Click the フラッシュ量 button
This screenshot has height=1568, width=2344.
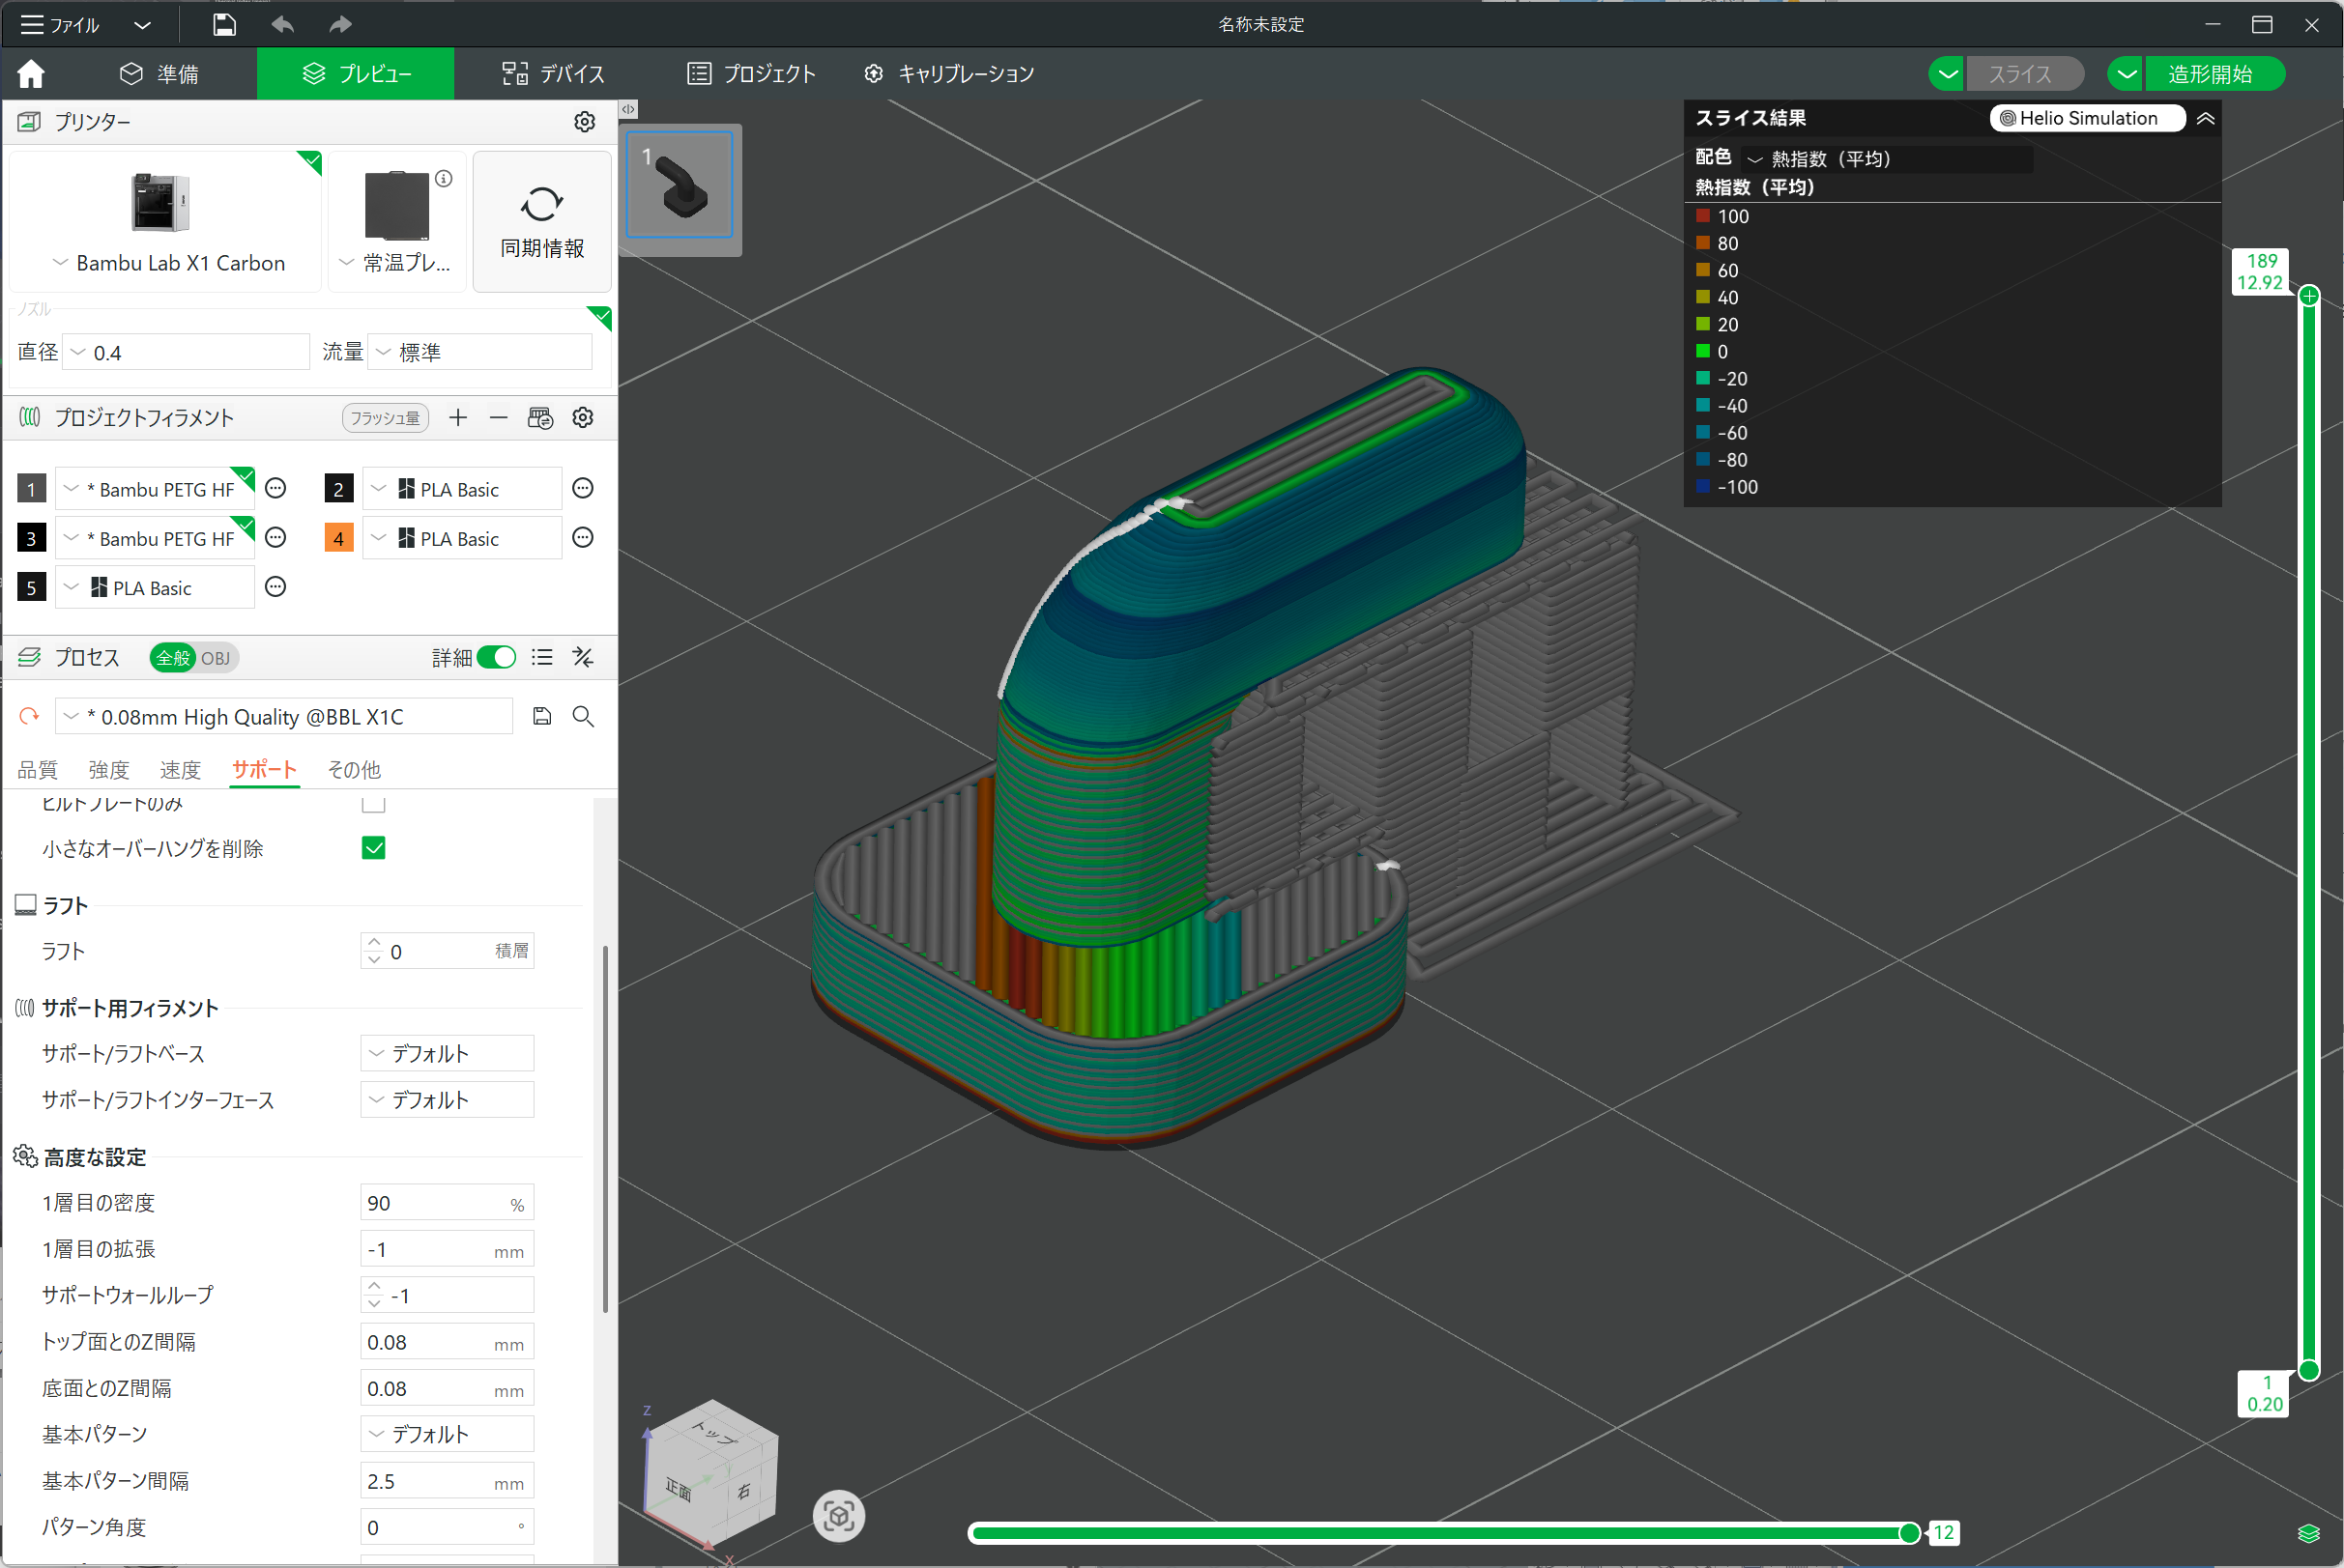385,417
